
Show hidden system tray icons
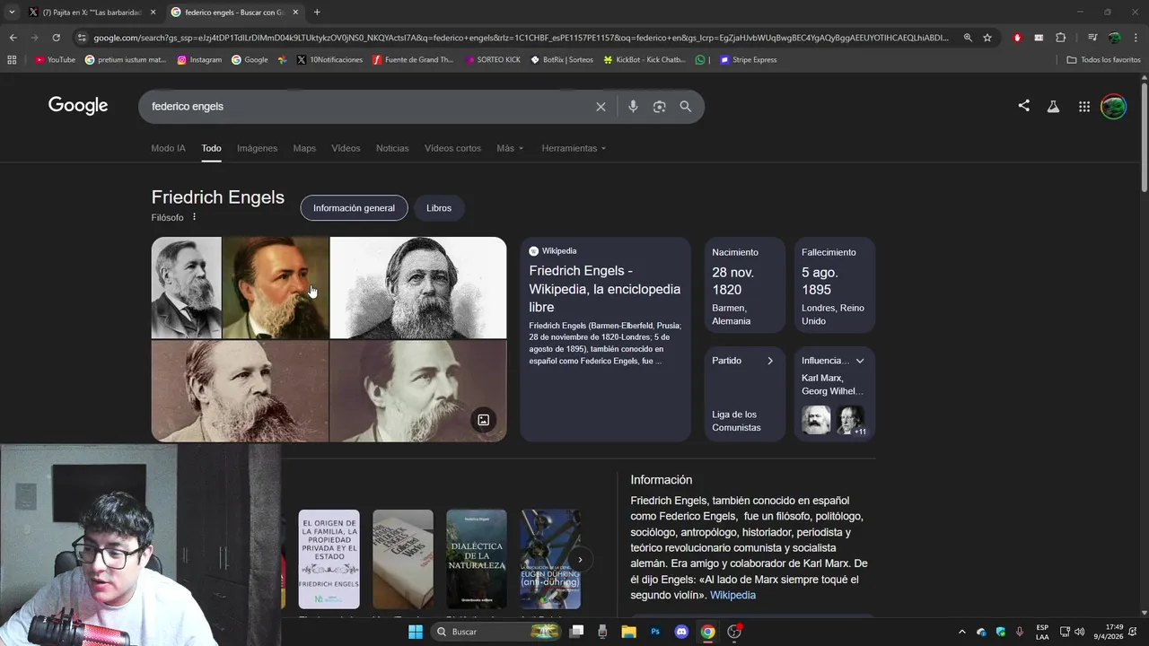pos(962,632)
